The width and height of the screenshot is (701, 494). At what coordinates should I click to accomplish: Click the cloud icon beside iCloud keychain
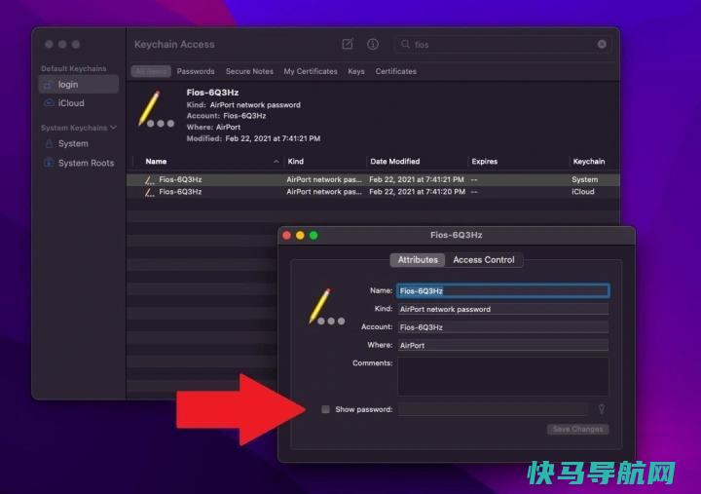[x=49, y=103]
